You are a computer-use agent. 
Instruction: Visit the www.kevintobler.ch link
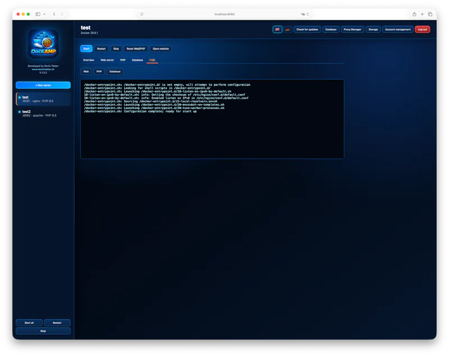43,69
